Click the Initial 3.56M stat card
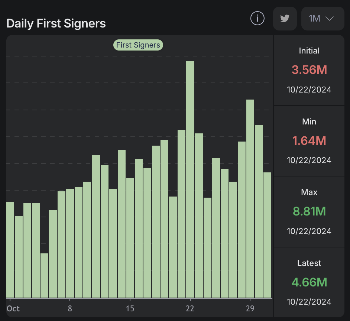Viewport: 350px width, 321px height. (x=309, y=70)
